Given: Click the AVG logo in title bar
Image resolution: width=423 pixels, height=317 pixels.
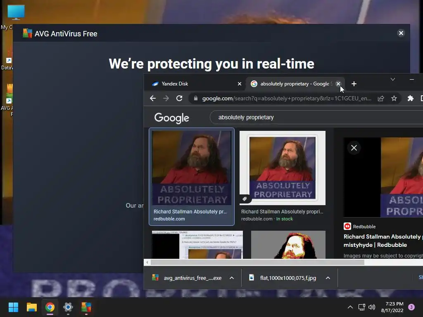Looking at the screenshot, I should tap(27, 33).
